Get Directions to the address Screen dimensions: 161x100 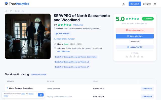point(63,51)
